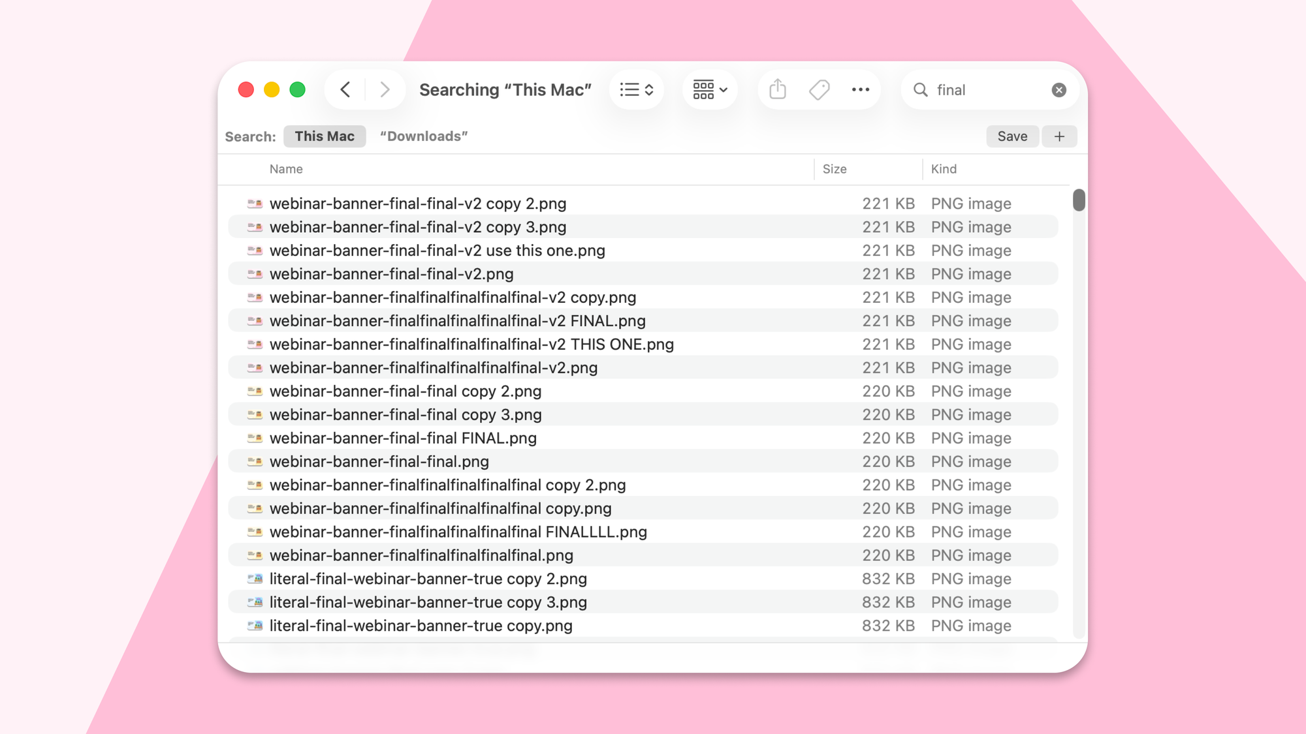Click the Forward navigation arrow
Image resolution: width=1306 pixels, height=734 pixels.
point(385,89)
